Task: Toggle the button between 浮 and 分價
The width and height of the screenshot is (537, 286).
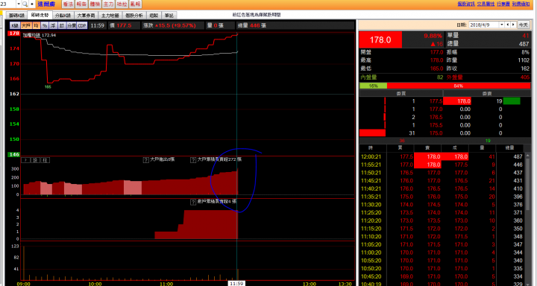Action: [62, 25]
